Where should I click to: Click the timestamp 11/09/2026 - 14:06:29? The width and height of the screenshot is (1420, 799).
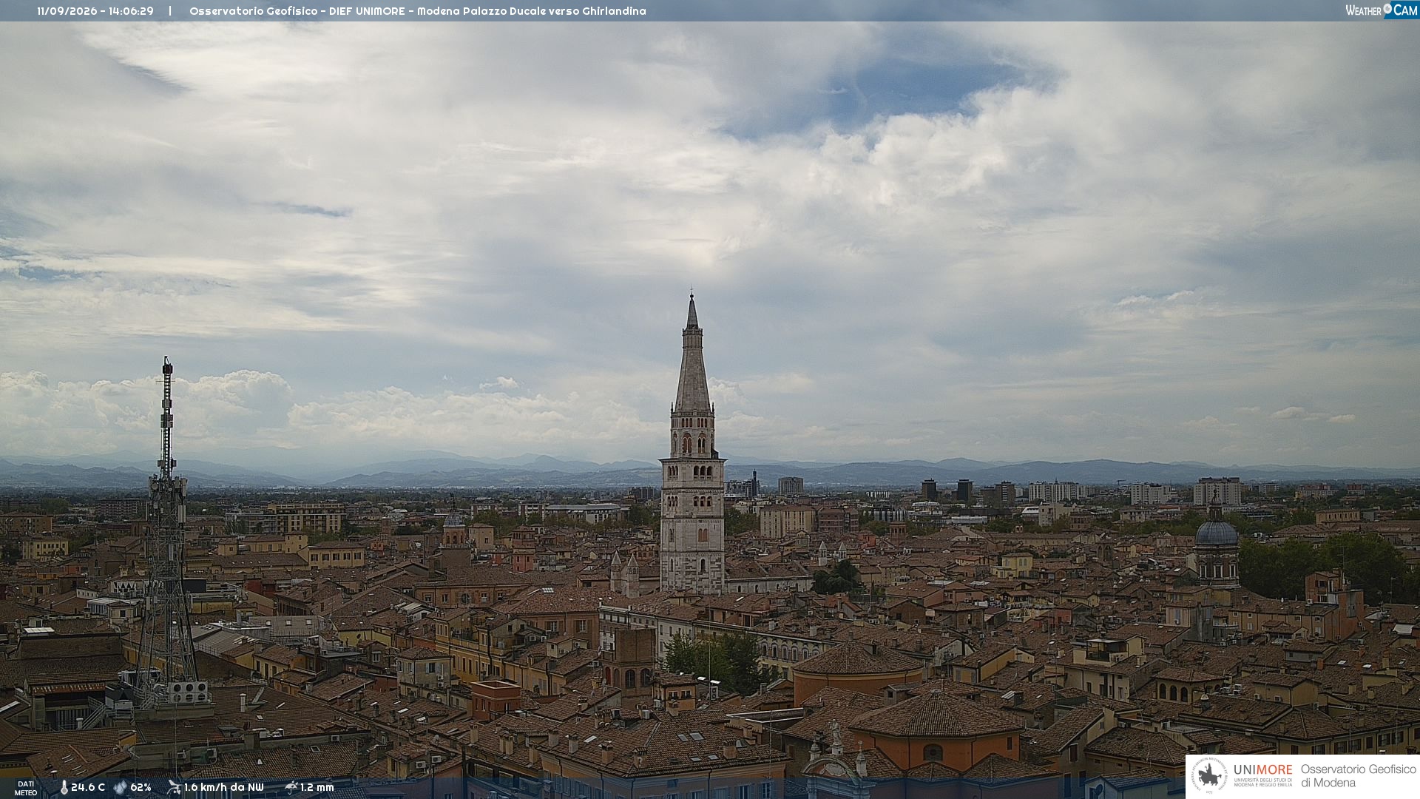95,11
